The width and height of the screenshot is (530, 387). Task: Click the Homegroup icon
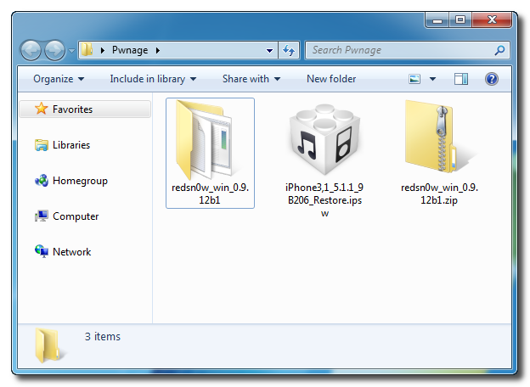click(42, 181)
